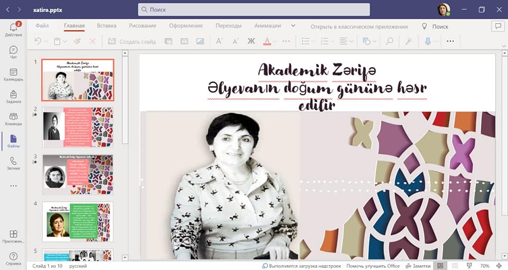The height and width of the screenshot is (270, 508).
Task: Switch to the Анимации tab
Action: 268,25
